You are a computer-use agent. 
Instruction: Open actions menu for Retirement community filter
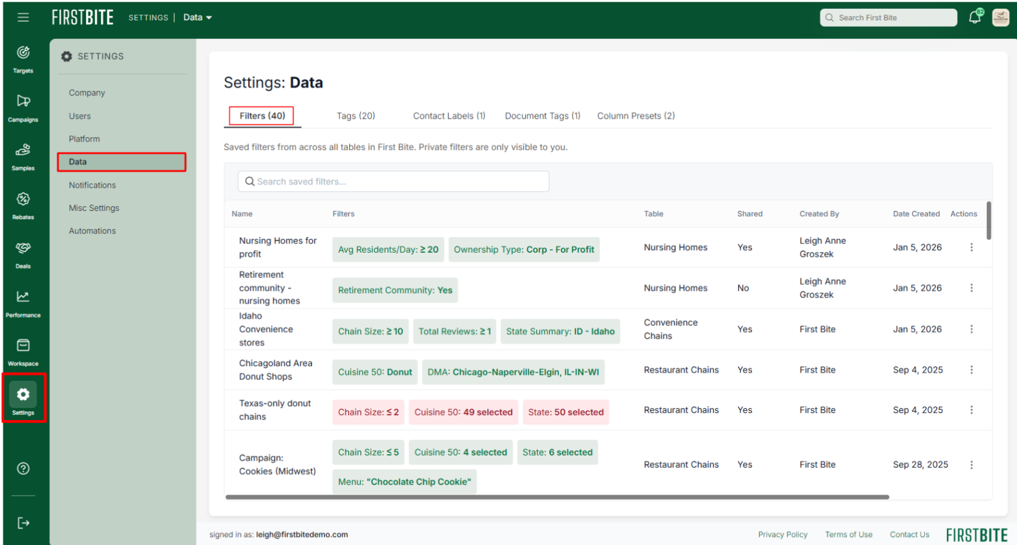click(971, 288)
